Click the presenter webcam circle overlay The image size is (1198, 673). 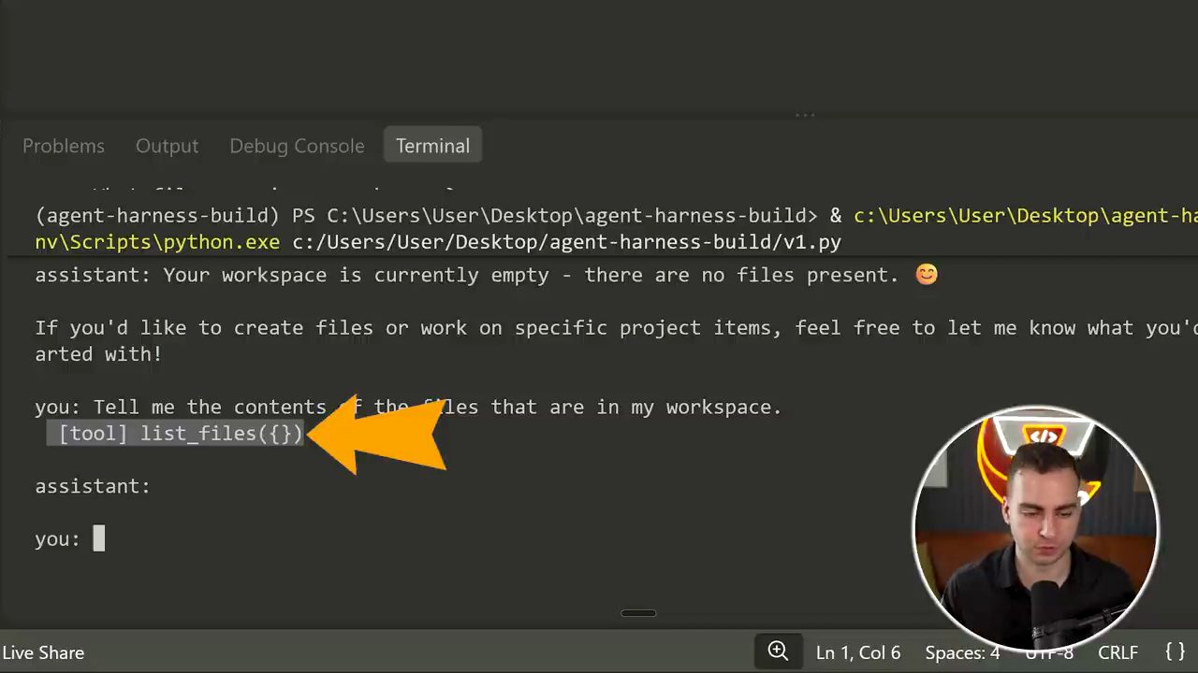point(1036,528)
